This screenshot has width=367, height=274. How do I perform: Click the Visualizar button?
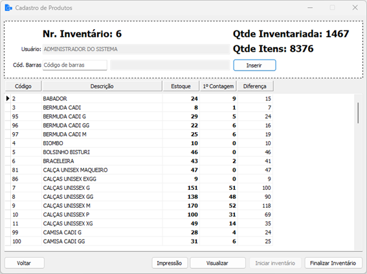coord(217,263)
